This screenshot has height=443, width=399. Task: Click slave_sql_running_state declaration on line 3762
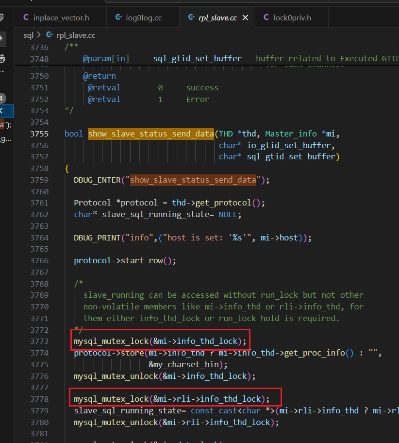157,215
